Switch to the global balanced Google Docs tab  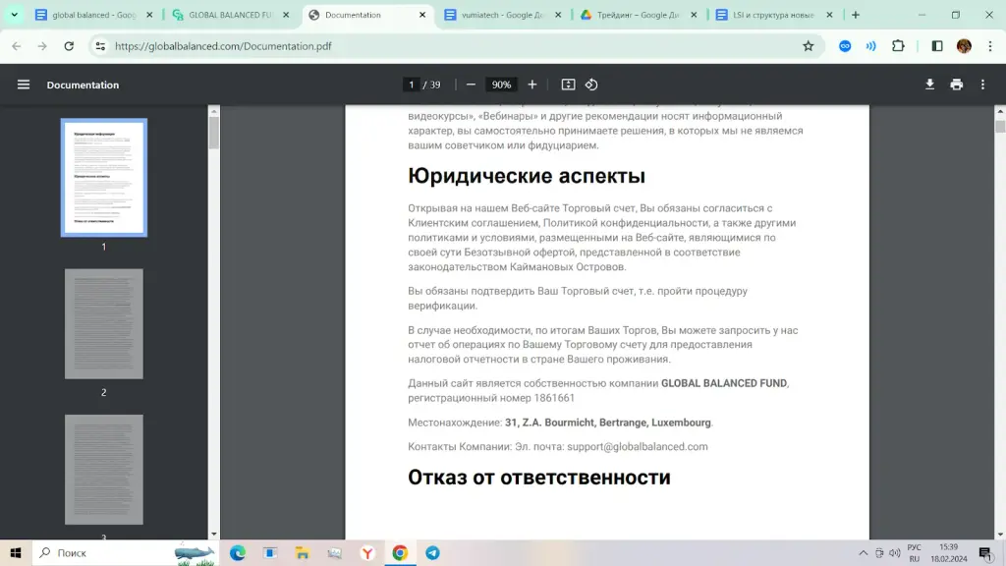click(x=93, y=15)
